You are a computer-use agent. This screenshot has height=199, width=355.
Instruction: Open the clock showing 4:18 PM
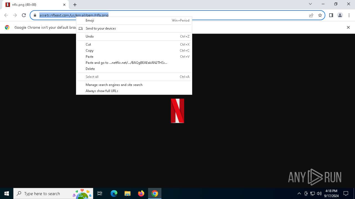coord(331,193)
